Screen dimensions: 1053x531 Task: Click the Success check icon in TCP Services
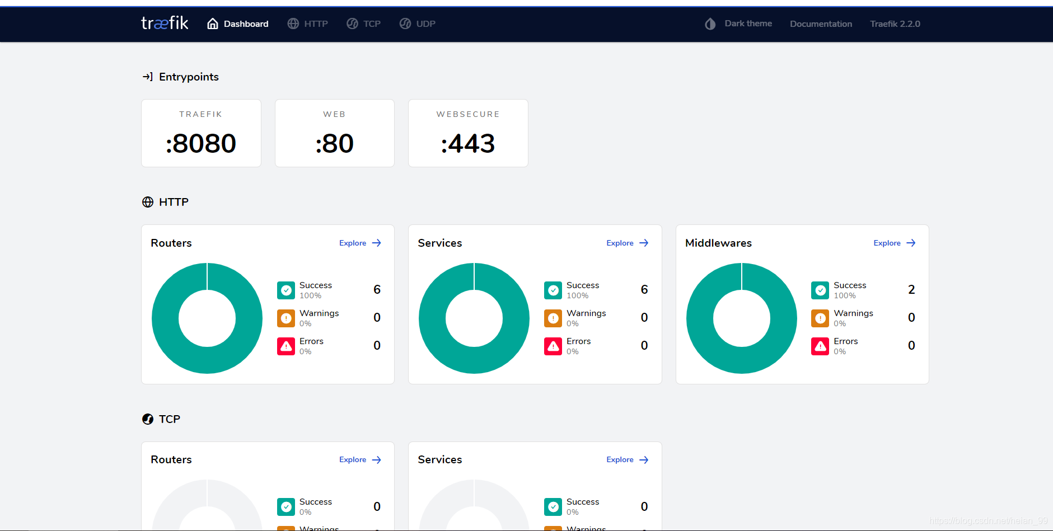click(x=553, y=506)
